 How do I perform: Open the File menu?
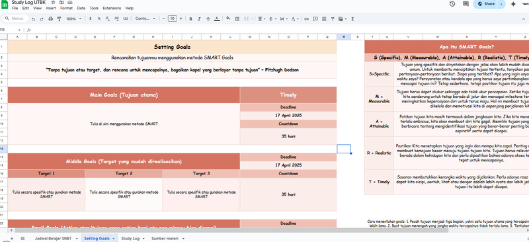[x=15, y=8]
